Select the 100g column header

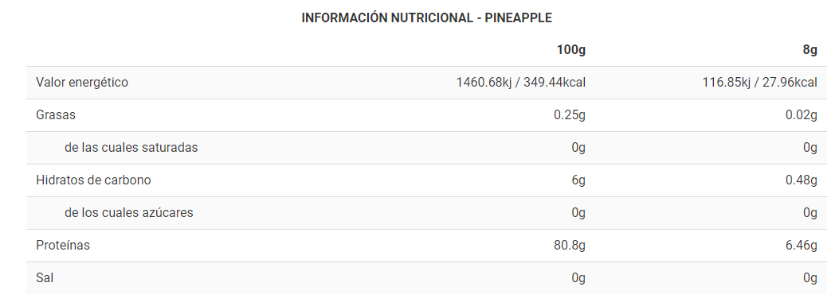point(571,50)
